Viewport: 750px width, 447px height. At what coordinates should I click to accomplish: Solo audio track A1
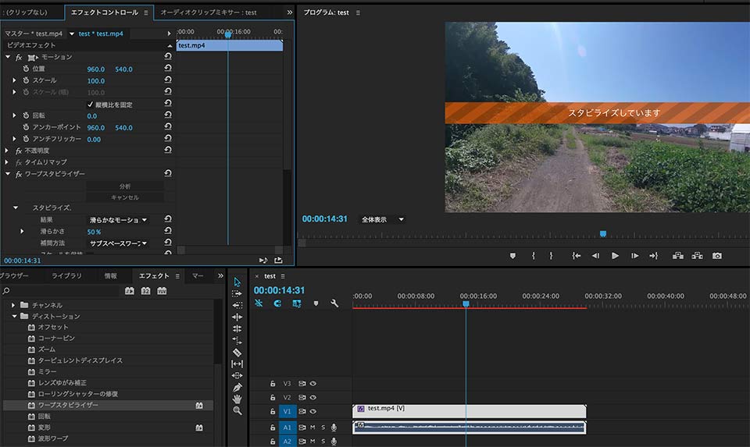323,427
